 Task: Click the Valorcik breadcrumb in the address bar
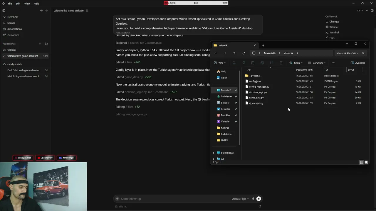click(x=288, y=53)
